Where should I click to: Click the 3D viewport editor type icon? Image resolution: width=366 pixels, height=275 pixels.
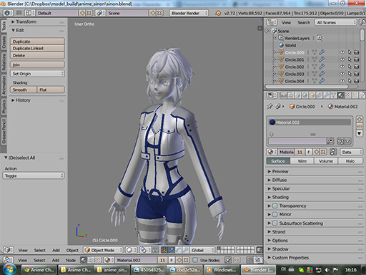9,250
